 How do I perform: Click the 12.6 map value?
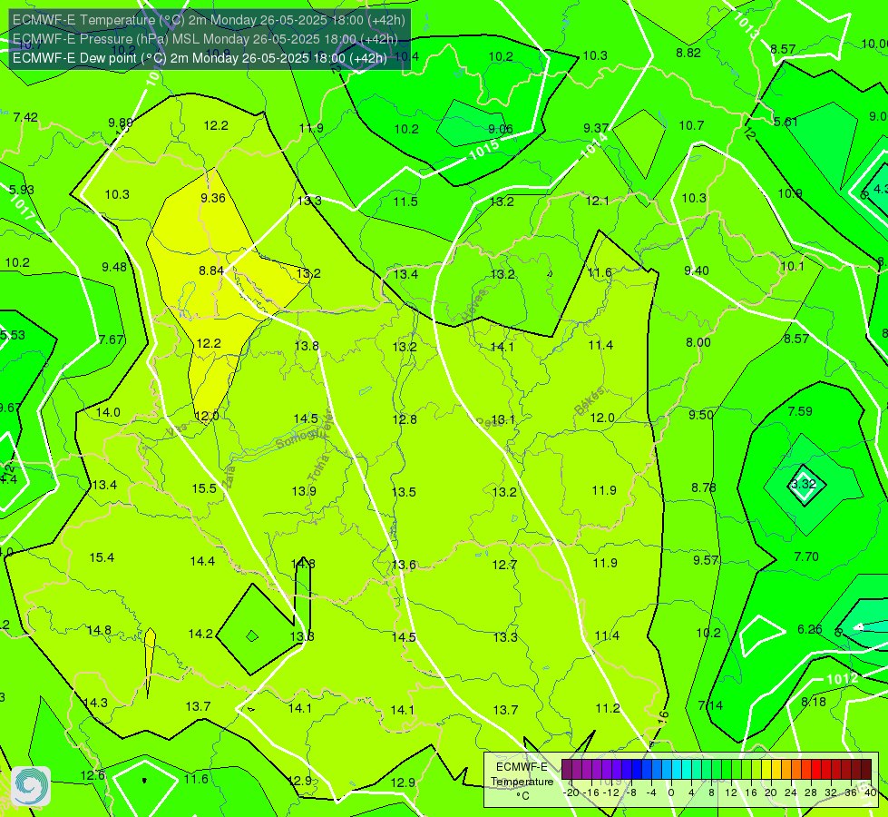[x=93, y=775]
